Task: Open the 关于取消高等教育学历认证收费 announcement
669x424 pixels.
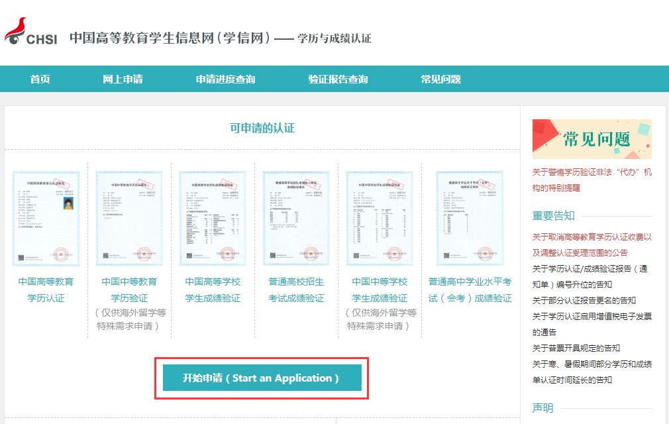Action: coord(590,243)
